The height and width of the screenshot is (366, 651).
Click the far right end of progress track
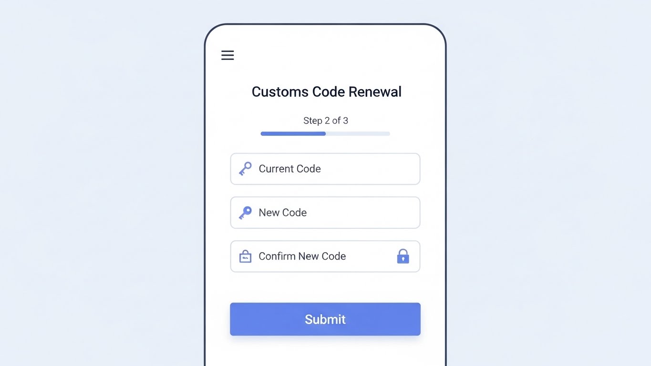pos(388,134)
